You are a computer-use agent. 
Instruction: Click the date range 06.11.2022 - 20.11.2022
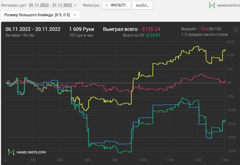tap(33, 29)
